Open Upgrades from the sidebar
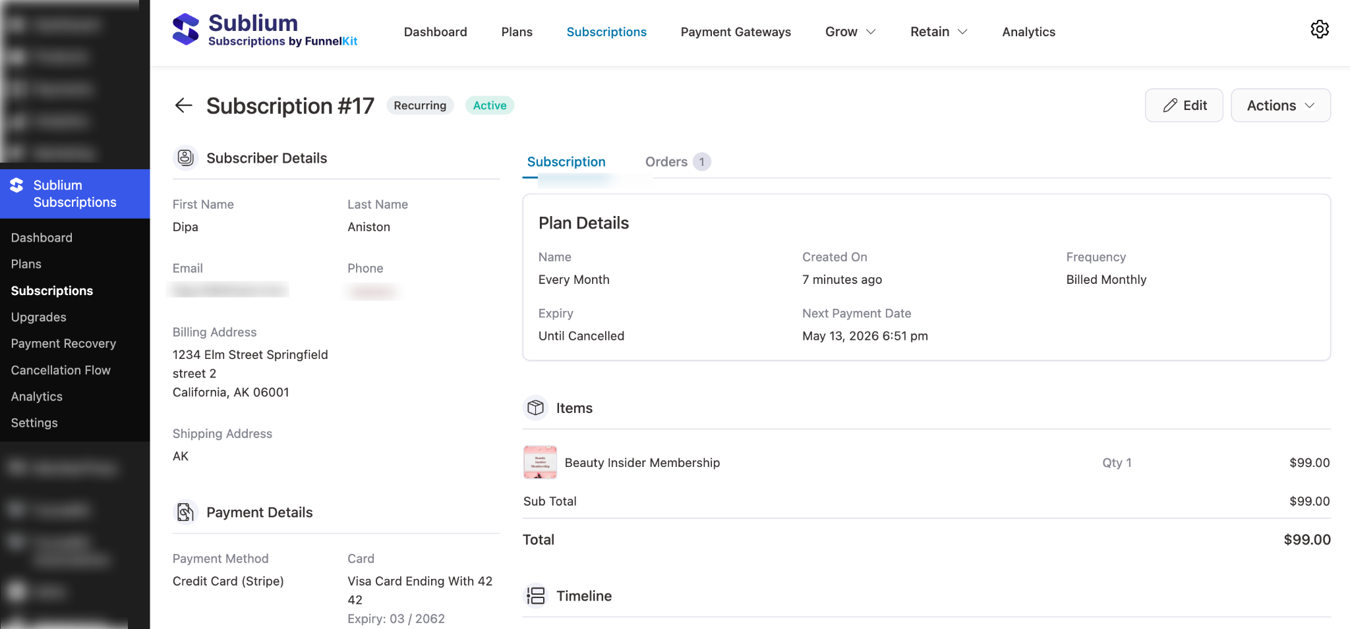Screen dimensions: 1350x629 (38, 317)
